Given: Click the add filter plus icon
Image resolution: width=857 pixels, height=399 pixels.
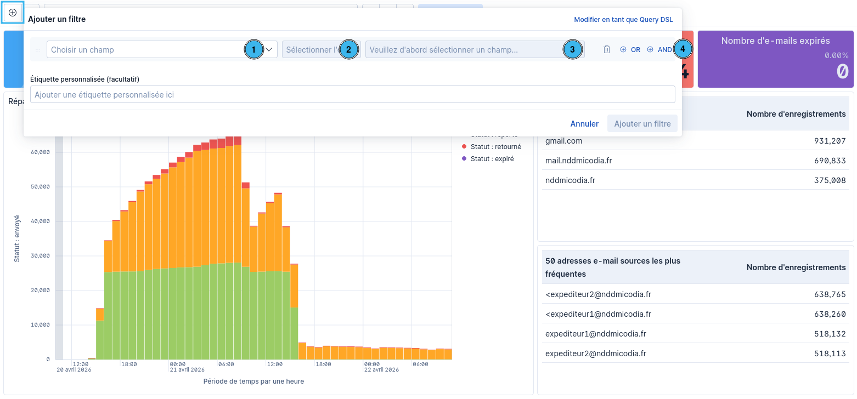Looking at the screenshot, I should 13,13.
